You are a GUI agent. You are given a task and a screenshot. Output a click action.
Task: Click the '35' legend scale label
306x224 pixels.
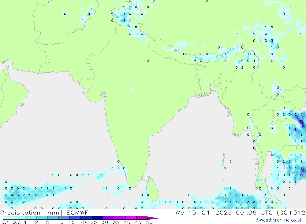tap(116, 222)
